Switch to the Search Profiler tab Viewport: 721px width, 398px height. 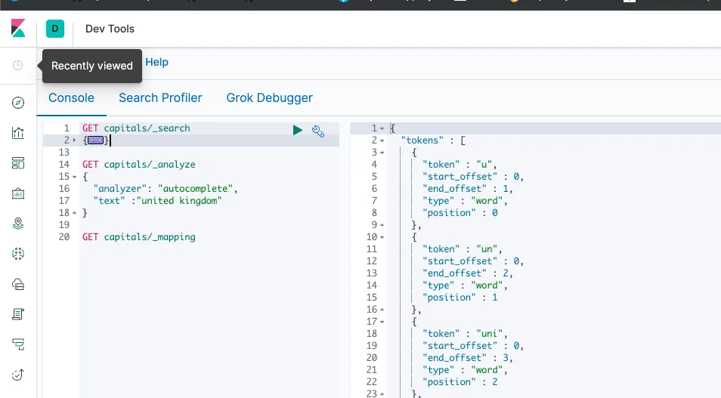160,97
